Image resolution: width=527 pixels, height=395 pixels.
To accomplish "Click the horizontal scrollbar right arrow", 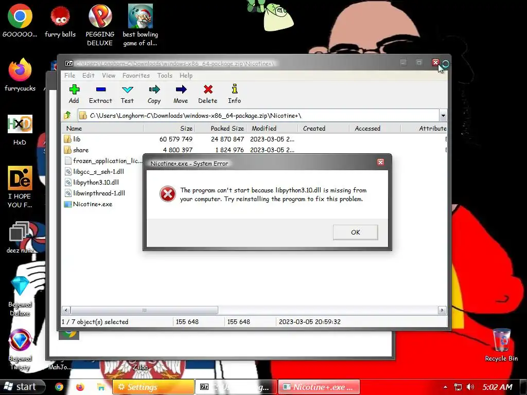I will click(442, 310).
